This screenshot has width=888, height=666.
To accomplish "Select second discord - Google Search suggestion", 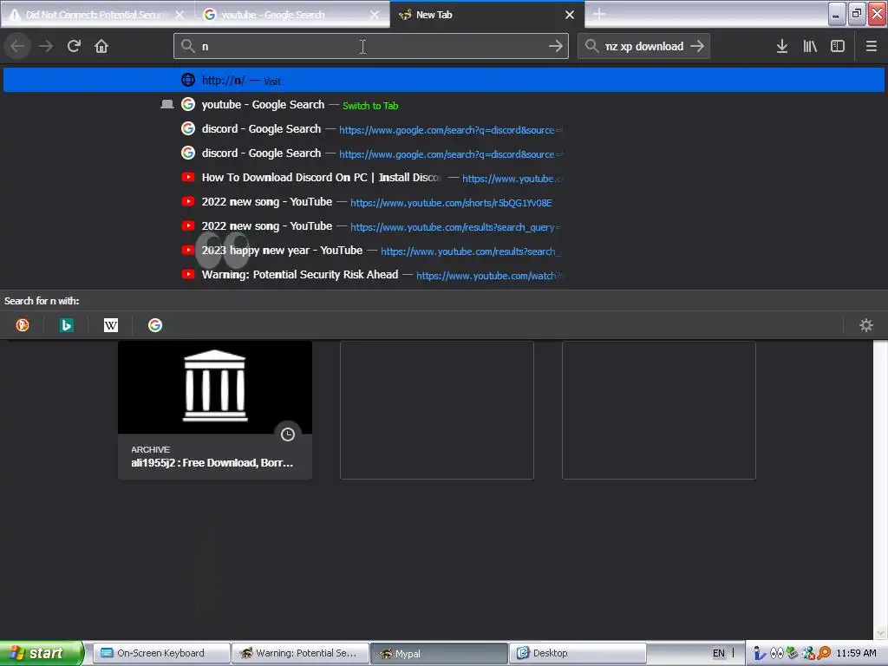I will [444, 153].
